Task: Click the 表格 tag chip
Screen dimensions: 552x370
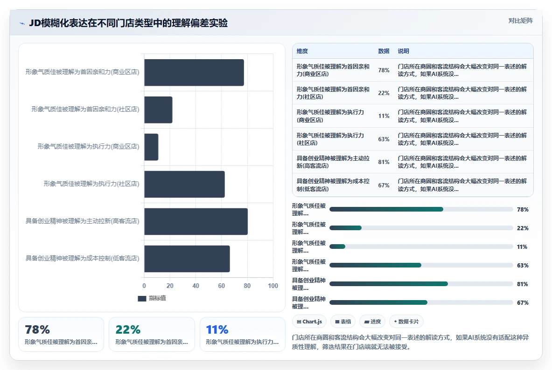Action: [x=343, y=322]
